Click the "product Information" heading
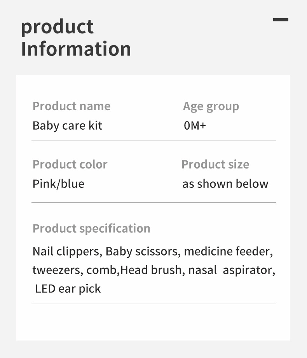307x358 pixels. tap(76, 38)
